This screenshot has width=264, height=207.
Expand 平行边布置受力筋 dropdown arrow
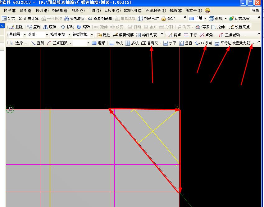(x=253, y=43)
